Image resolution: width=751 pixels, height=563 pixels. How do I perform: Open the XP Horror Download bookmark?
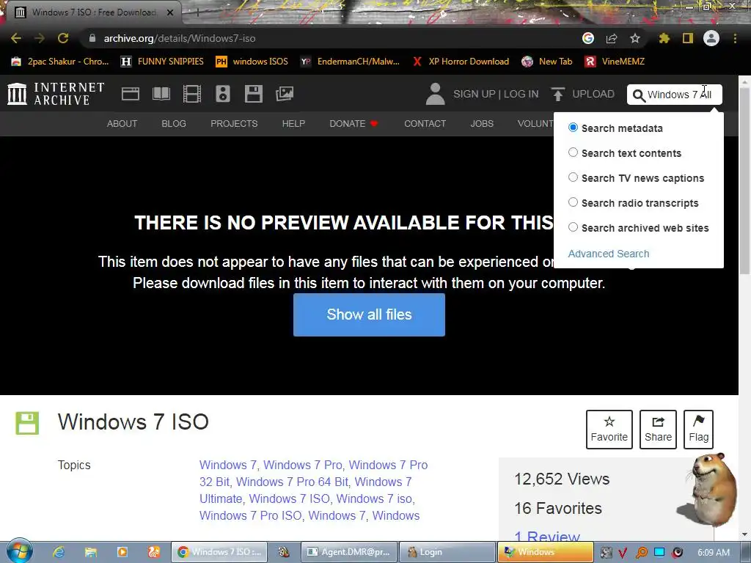pyautogui.click(x=461, y=62)
